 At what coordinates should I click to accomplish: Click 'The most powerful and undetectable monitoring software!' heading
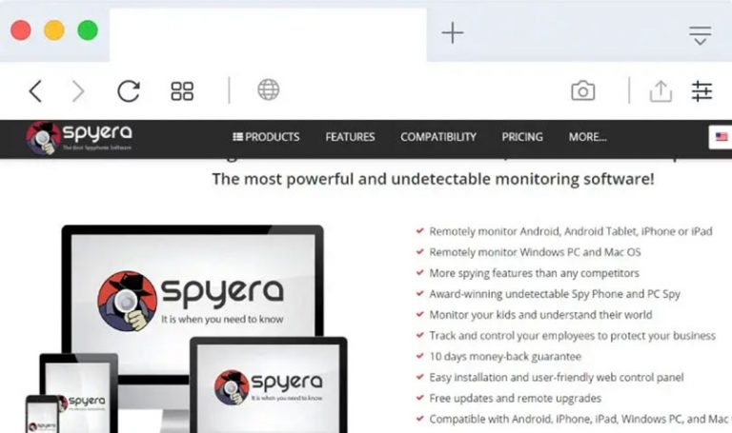point(434,179)
